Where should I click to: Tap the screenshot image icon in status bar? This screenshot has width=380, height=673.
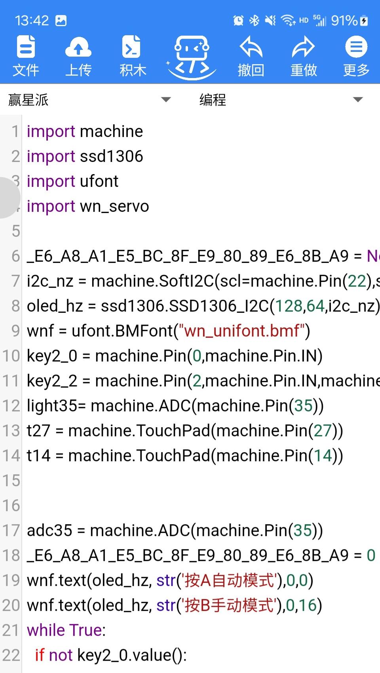pyautogui.click(x=61, y=21)
